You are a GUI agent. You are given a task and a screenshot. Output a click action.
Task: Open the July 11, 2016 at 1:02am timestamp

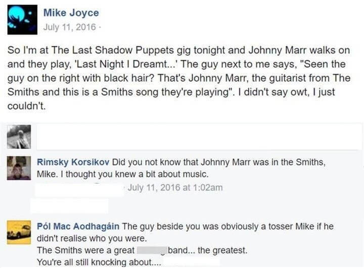[x=175, y=188]
